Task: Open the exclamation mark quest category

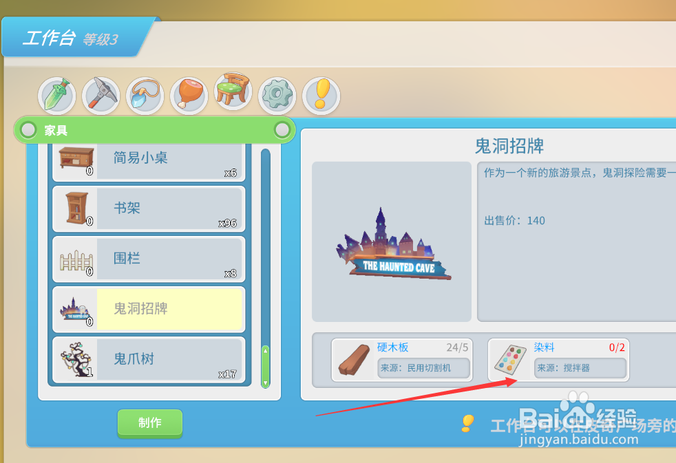Action: click(321, 96)
